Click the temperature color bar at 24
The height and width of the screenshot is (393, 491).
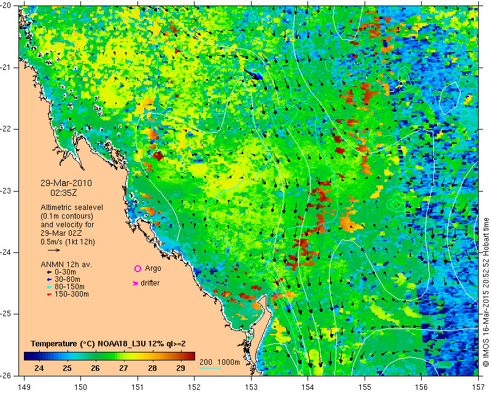[39, 356]
